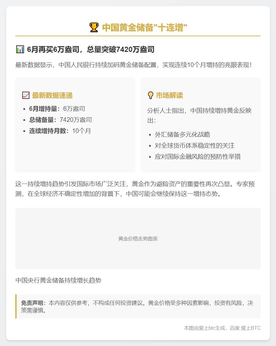Click the gold divider under the main title
The height and width of the screenshot is (346, 276).
pos(138,37)
